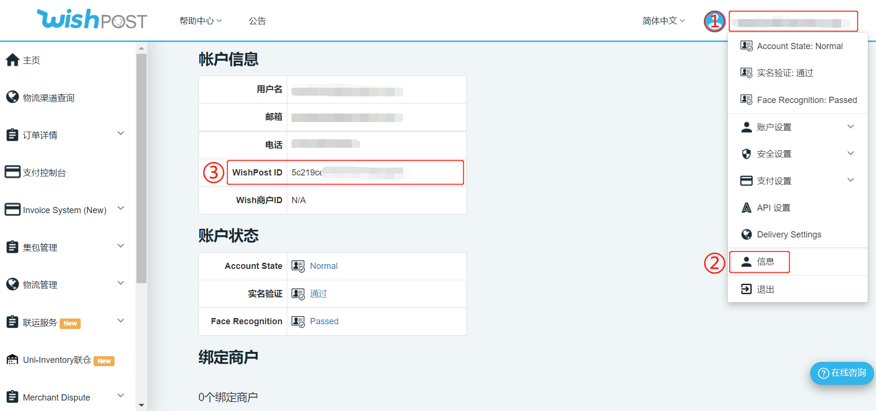Expand Merchant Dispute sidebar chevron
Screen dimensions: 876x411
click(x=121, y=396)
